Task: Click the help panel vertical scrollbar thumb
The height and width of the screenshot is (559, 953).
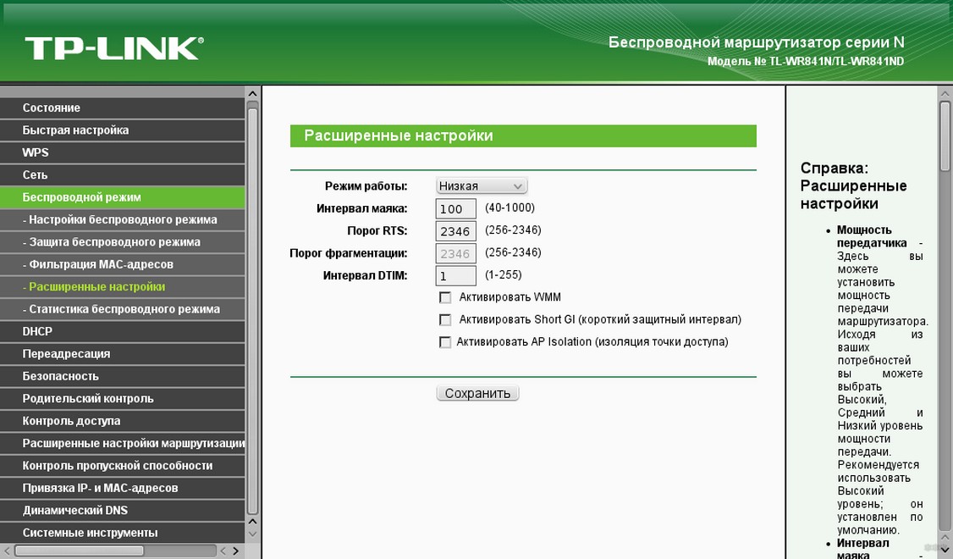Action: coord(945,136)
